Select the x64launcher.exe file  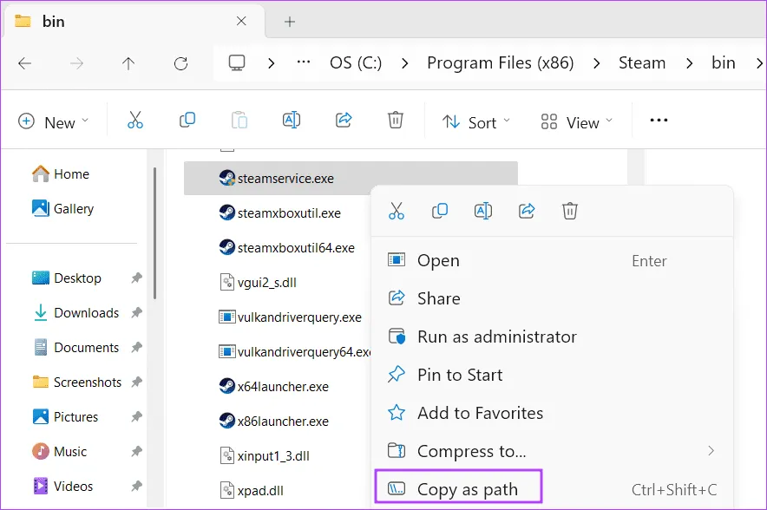274,386
